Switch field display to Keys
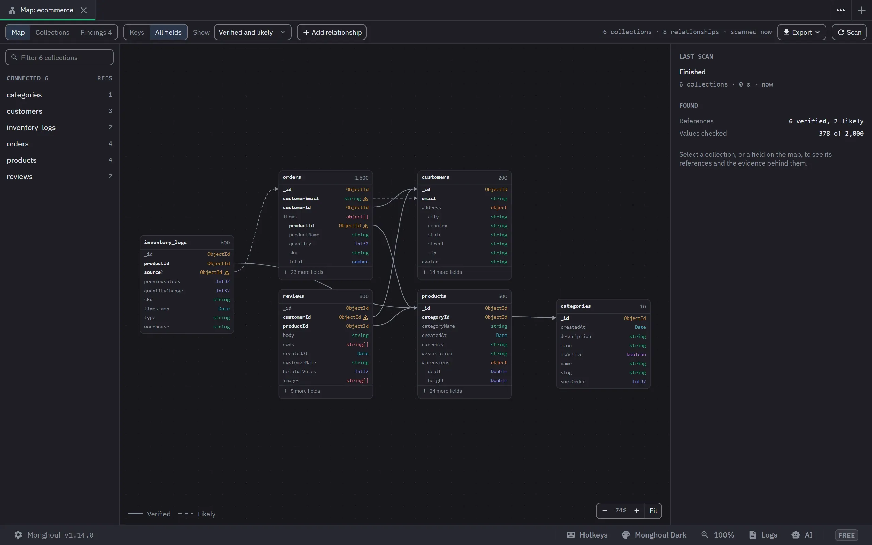 [x=137, y=32]
